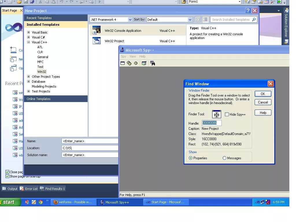Expand the Database tree node

29,81
